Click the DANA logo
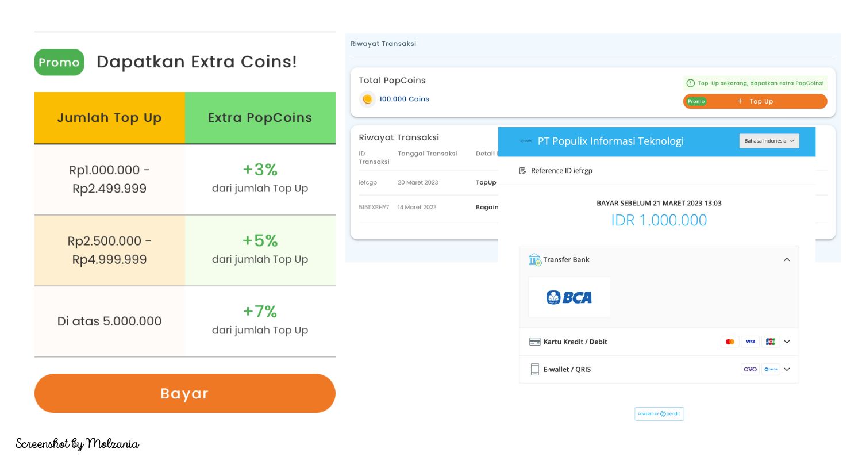 point(771,369)
